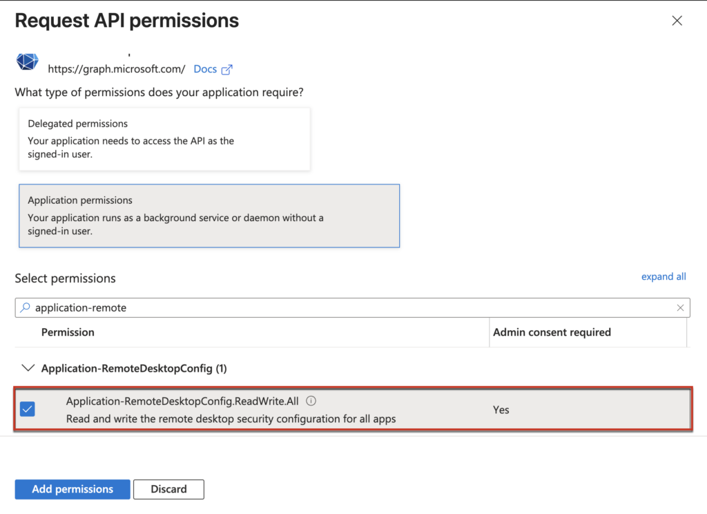This screenshot has height=514, width=707.
Task: Click the external link icon beside Docs
Action: (226, 69)
